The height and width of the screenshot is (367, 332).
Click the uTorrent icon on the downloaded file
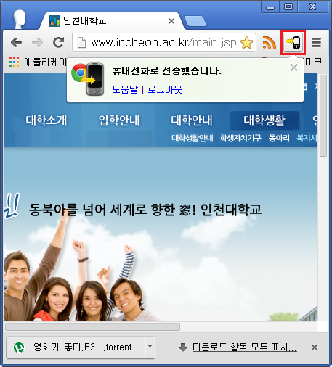tap(19, 347)
